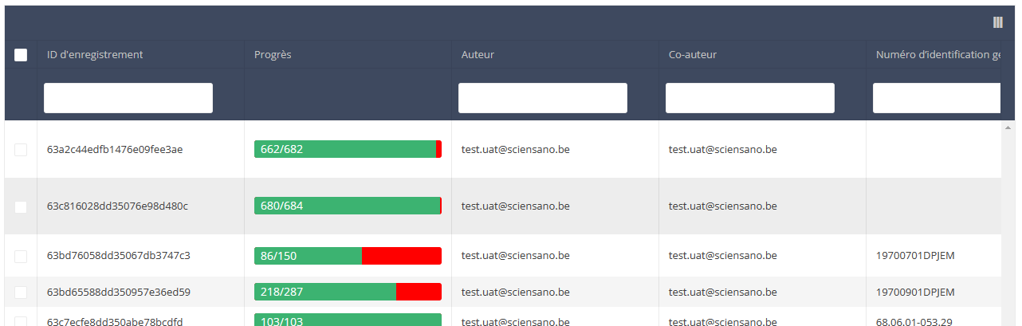Toggle checkbox of row 63bd76058dd35067db3747c3

(x=21, y=256)
